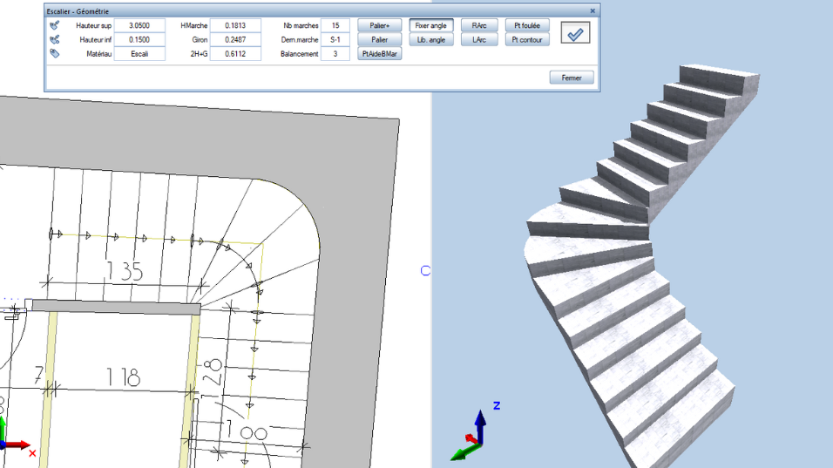Viewport: 833px width, 468px height.
Task: Click the LArc button
Action: click(478, 40)
